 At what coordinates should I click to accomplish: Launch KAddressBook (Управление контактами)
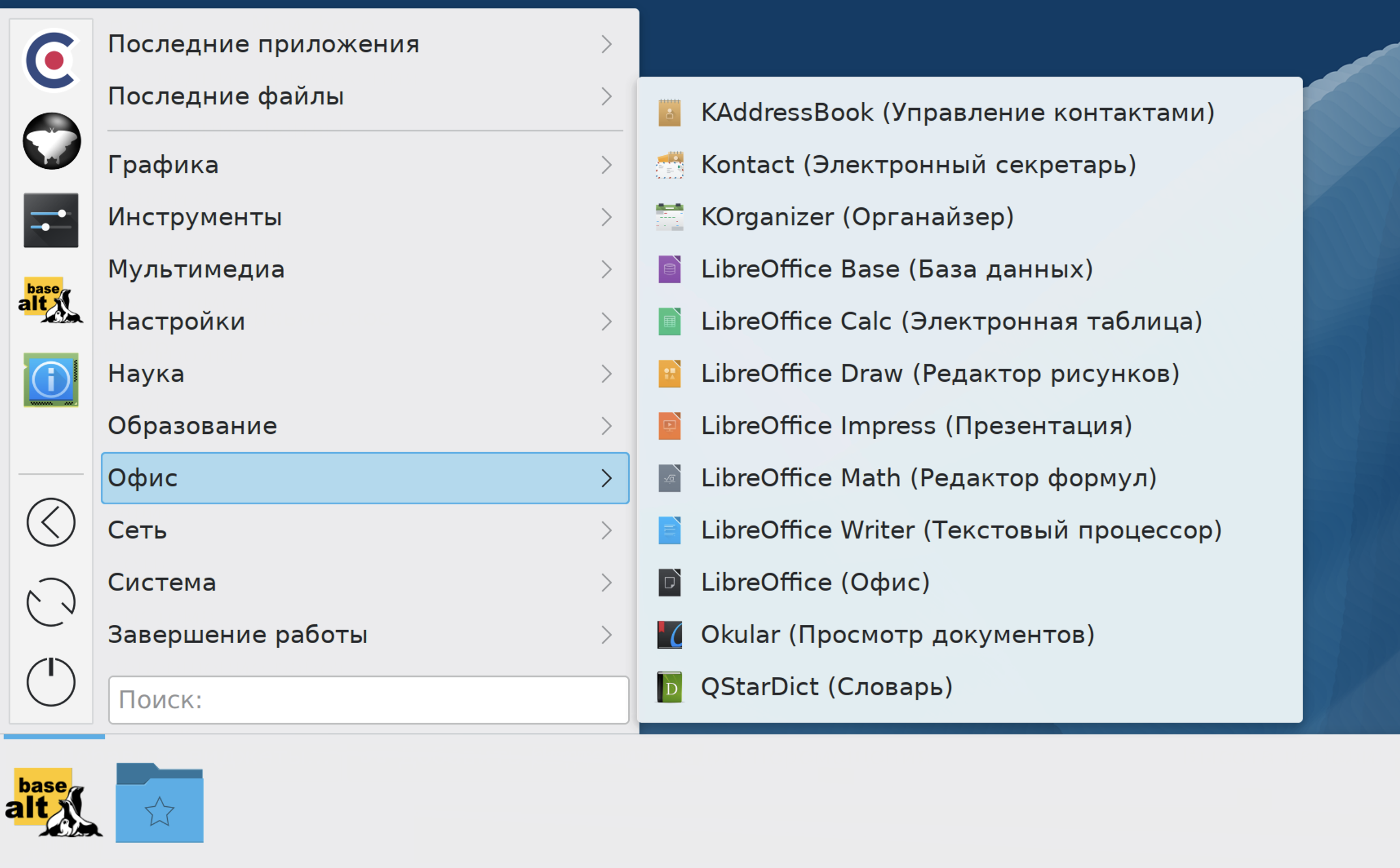tap(970, 113)
